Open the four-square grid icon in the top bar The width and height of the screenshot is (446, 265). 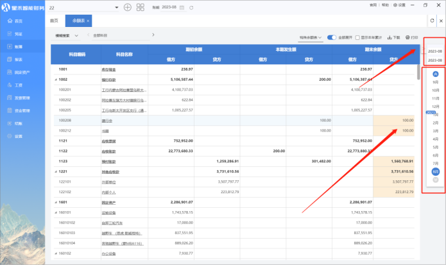(141, 7)
